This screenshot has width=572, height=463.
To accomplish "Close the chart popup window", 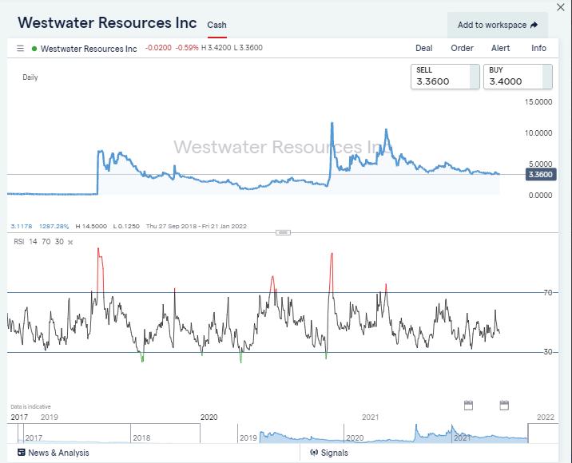I will 560,7.
